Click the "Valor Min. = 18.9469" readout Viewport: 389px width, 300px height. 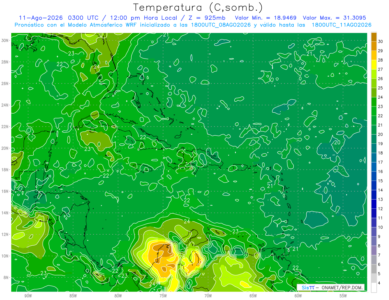pyautogui.click(x=265, y=18)
